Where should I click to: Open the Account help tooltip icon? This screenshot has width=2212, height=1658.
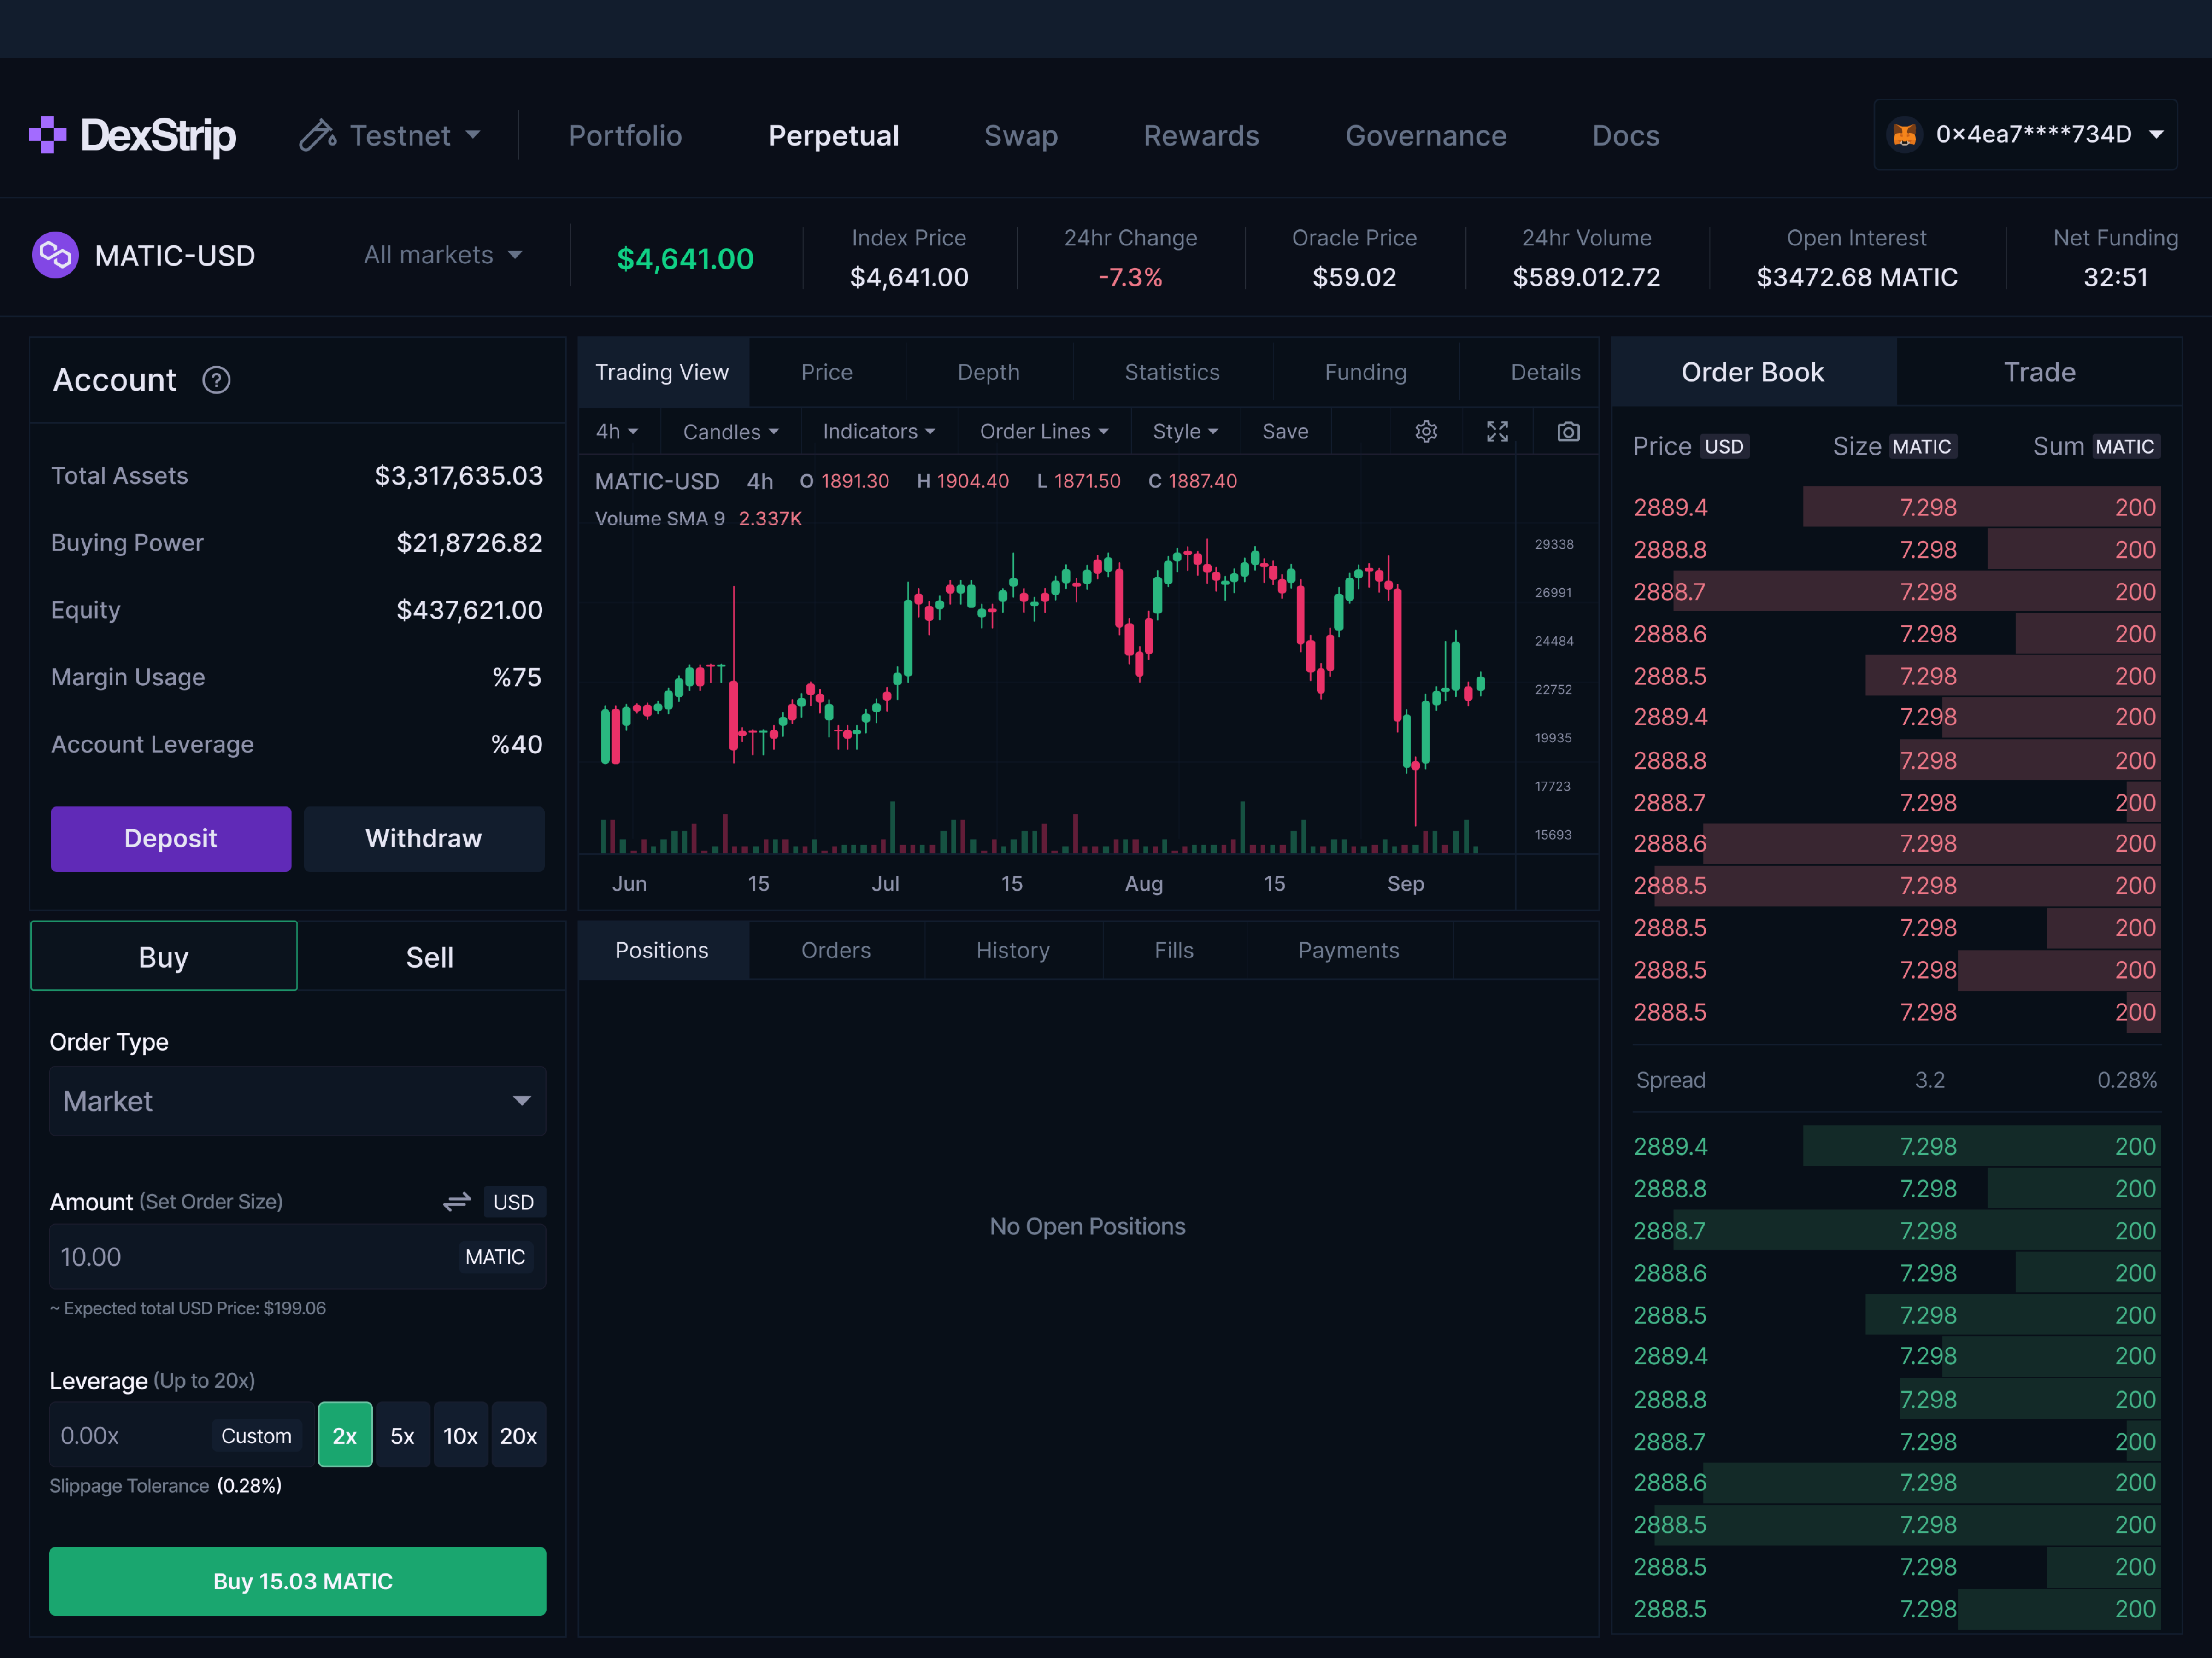pyautogui.click(x=216, y=380)
